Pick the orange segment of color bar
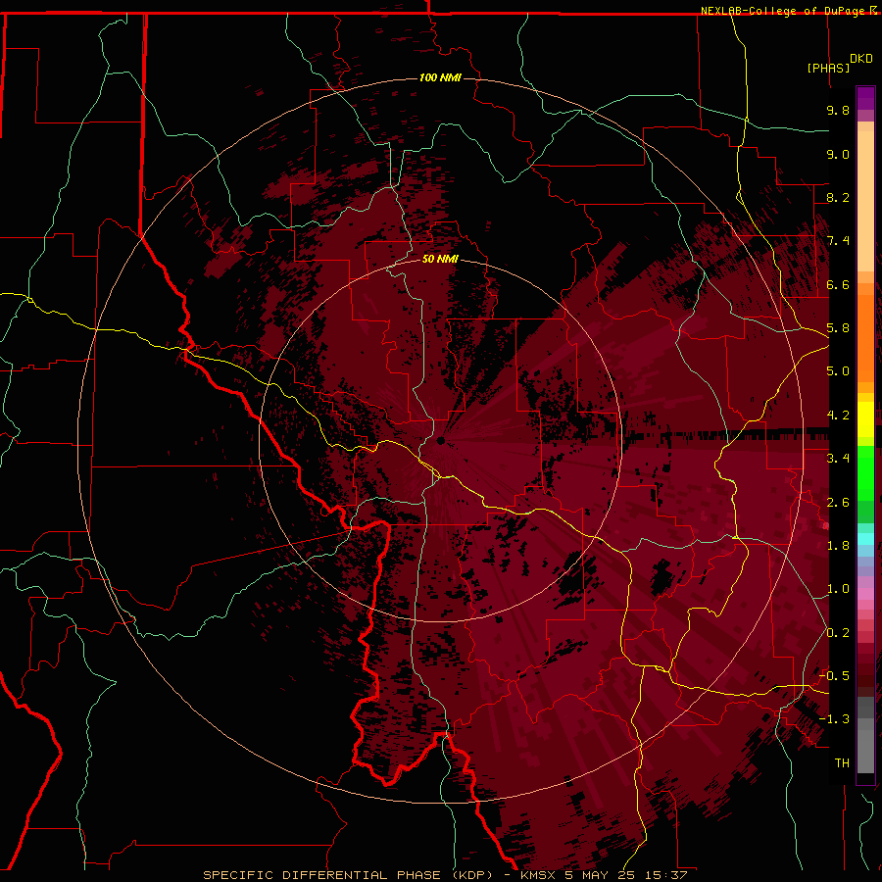This screenshot has height=882, width=882. 865,337
